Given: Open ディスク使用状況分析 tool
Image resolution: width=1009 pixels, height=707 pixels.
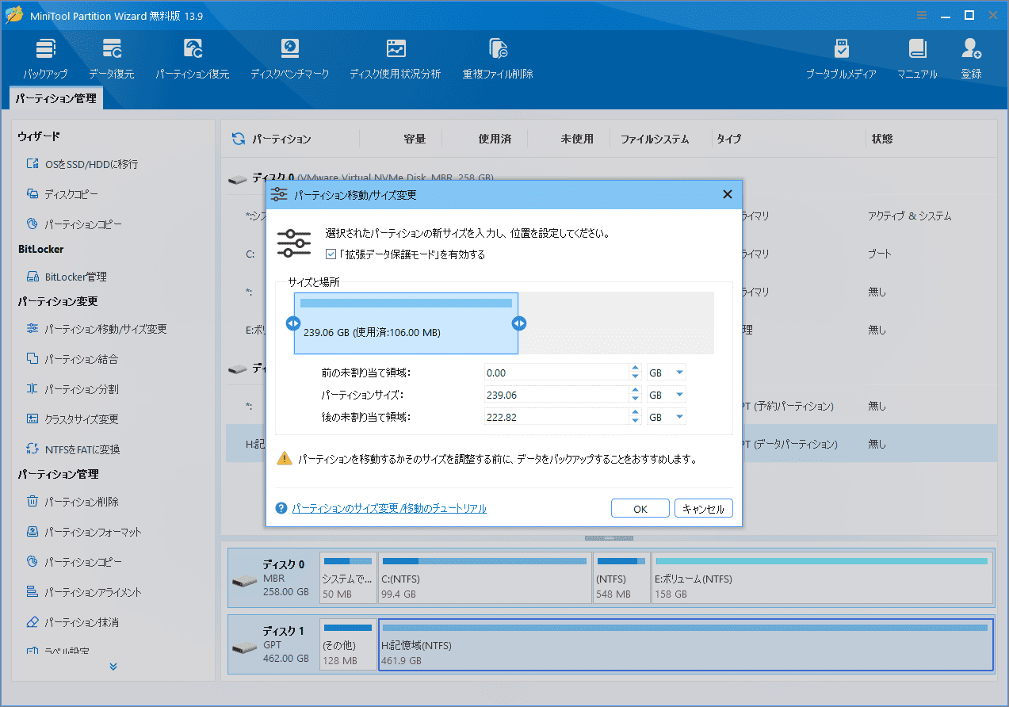Looking at the screenshot, I should [x=396, y=58].
